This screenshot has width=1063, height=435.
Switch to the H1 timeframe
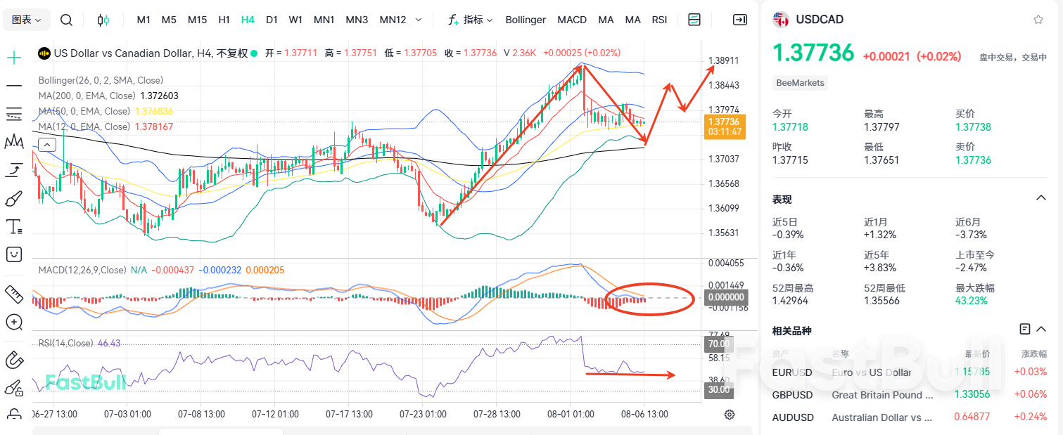pos(224,20)
